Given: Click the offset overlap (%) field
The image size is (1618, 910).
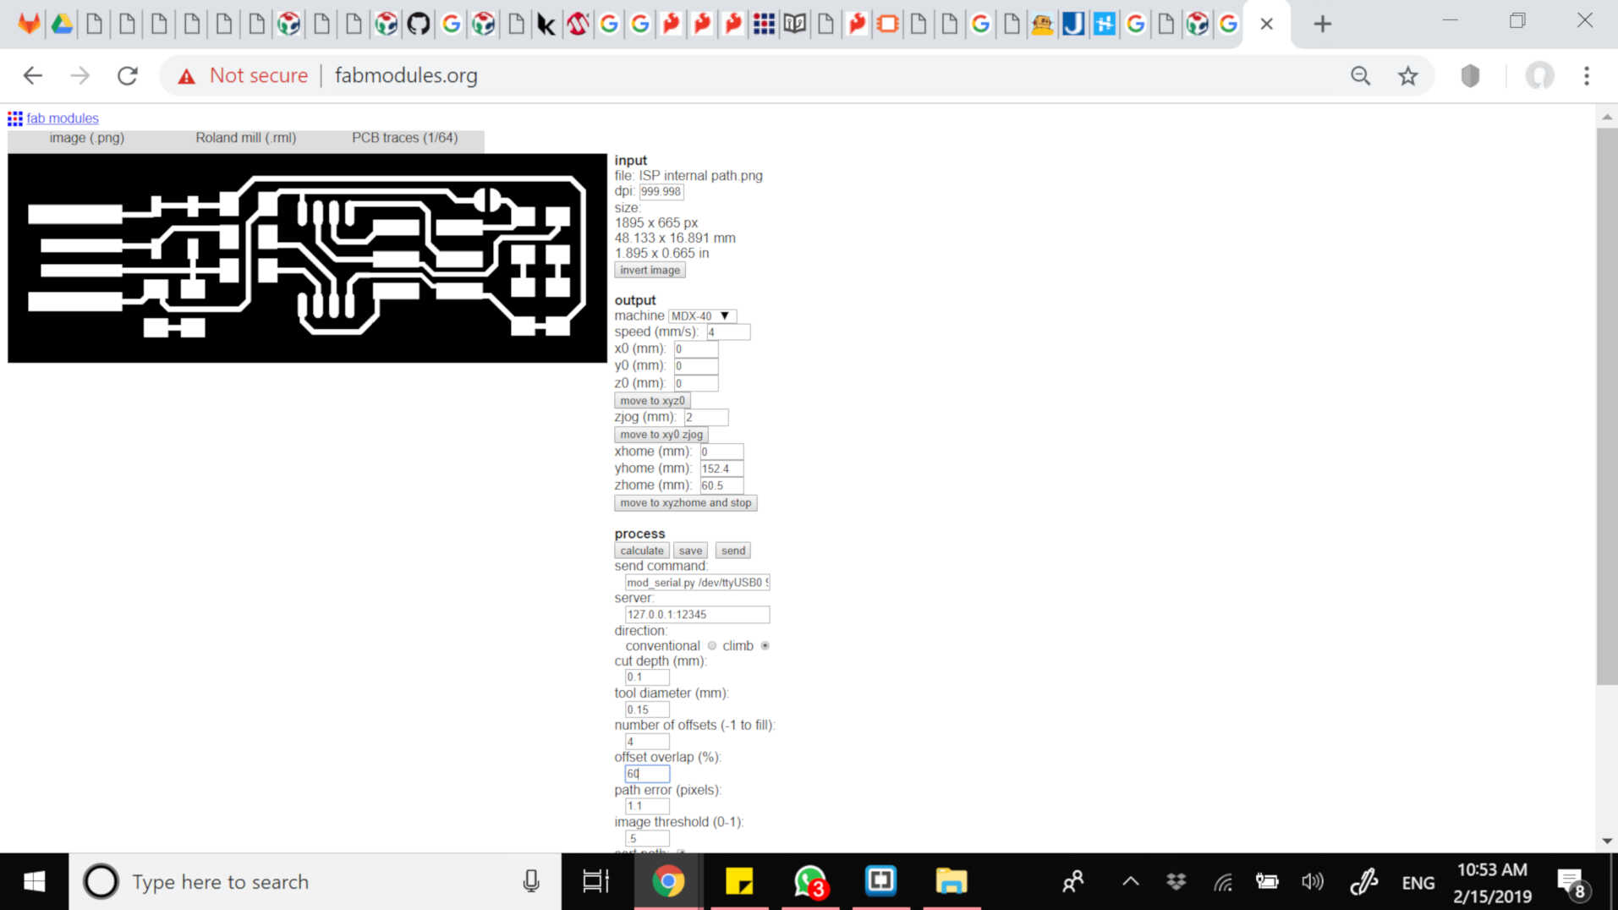Looking at the screenshot, I should (x=647, y=774).
